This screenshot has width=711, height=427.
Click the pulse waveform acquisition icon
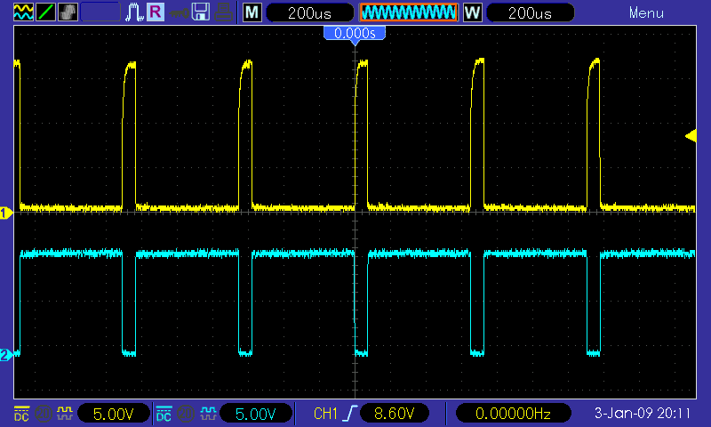click(x=134, y=12)
